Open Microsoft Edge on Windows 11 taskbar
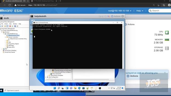The width and height of the screenshot is (171, 96). point(79,88)
